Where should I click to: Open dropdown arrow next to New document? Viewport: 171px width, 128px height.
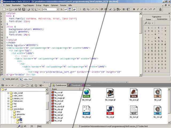[7, 9]
